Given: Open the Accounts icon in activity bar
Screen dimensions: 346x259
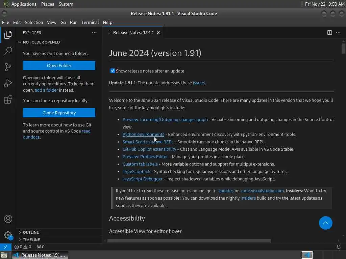Looking at the screenshot, I should pyautogui.click(x=8, y=219).
